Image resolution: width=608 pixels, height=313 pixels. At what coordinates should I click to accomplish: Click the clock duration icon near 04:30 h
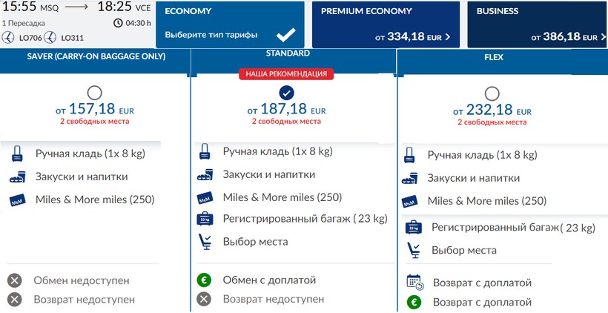tap(118, 23)
